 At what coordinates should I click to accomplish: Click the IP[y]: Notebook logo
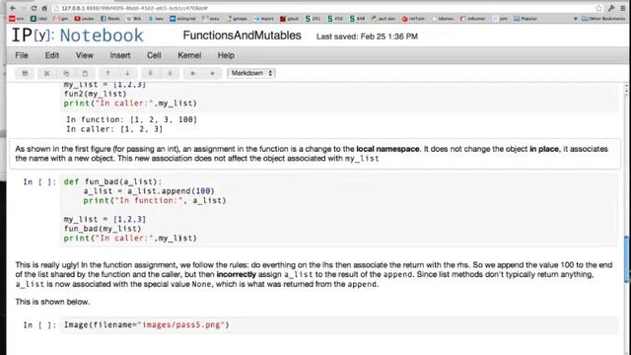pos(77,35)
